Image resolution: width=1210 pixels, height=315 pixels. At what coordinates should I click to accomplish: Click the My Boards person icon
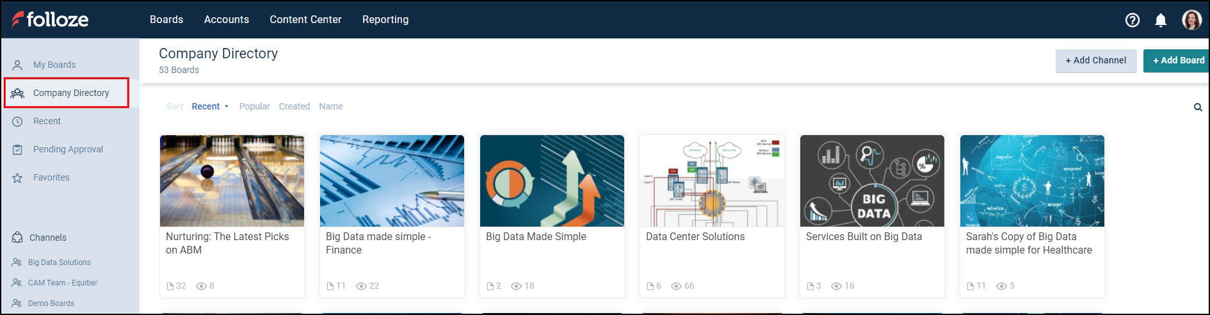pos(17,65)
